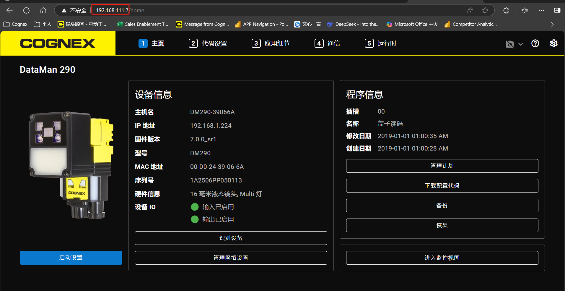Screen dimensions: 565x291
Task: Open the browser extensions puzzle icon
Action: tap(506, 10)
